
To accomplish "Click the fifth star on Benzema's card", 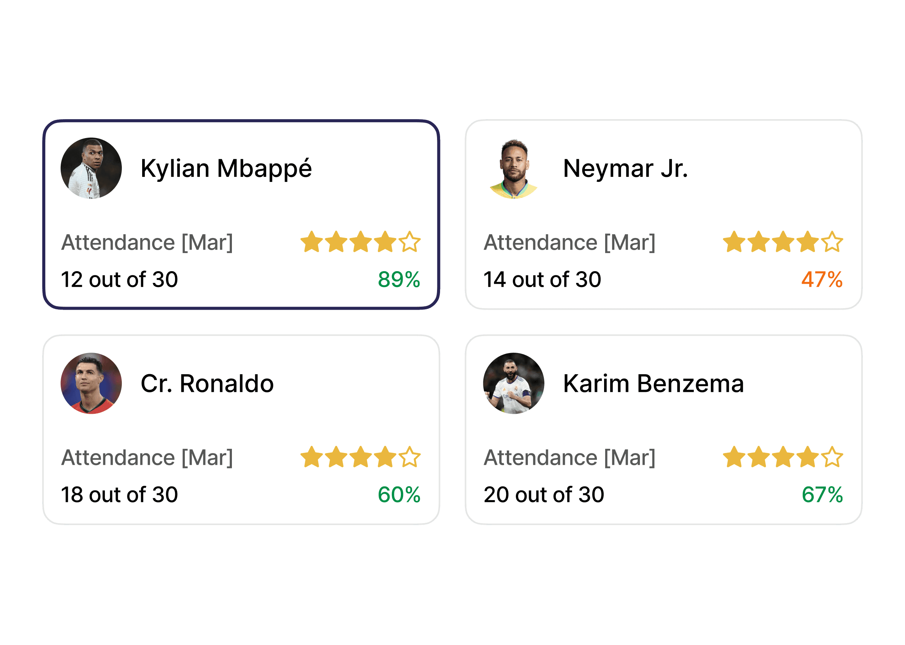I will point(831,457).
